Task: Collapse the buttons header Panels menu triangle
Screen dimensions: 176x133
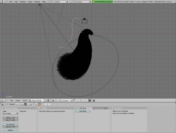Action: tap(7, 104)
